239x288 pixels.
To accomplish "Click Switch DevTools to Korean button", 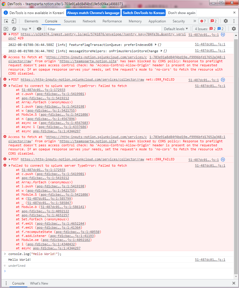I will [144, 13].
